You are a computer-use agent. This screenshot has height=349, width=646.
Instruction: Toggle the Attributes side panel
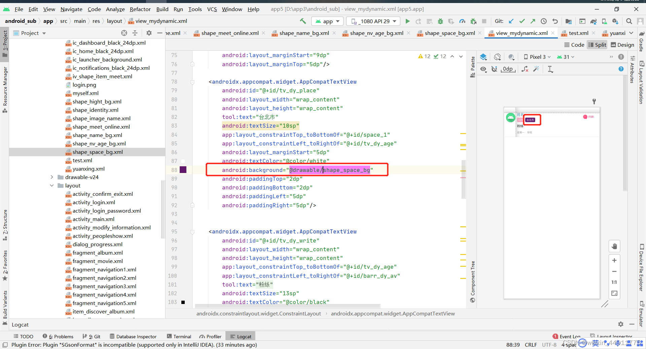point(632,70)
